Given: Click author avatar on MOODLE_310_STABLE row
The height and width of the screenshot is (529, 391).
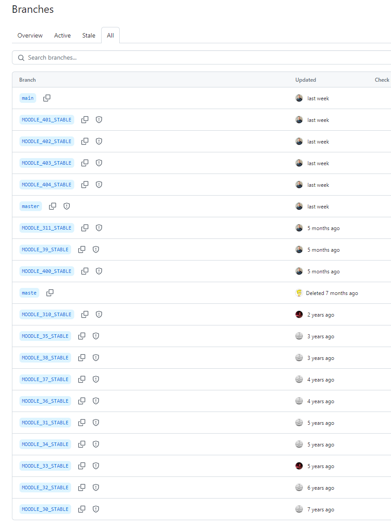Looking at the screenshot, I should click(x=299, y=314).
